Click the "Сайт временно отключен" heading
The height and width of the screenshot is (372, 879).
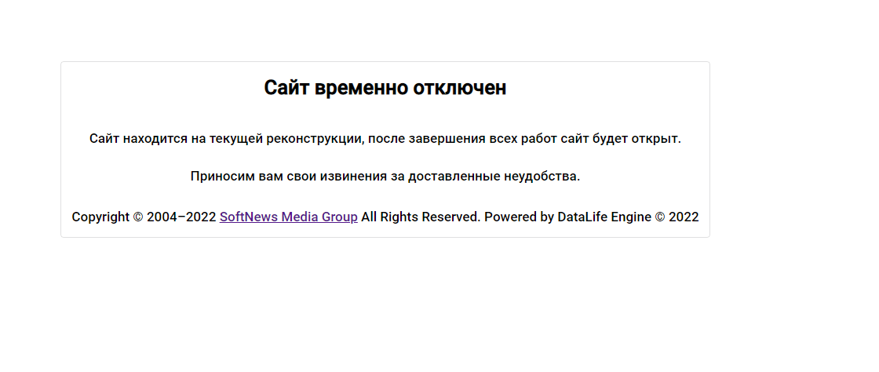[385, 88]
